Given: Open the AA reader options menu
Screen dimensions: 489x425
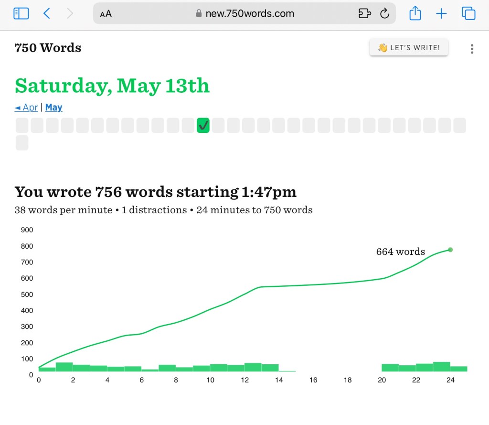Looking at the screenshot, I should click(x=106, y=14).
